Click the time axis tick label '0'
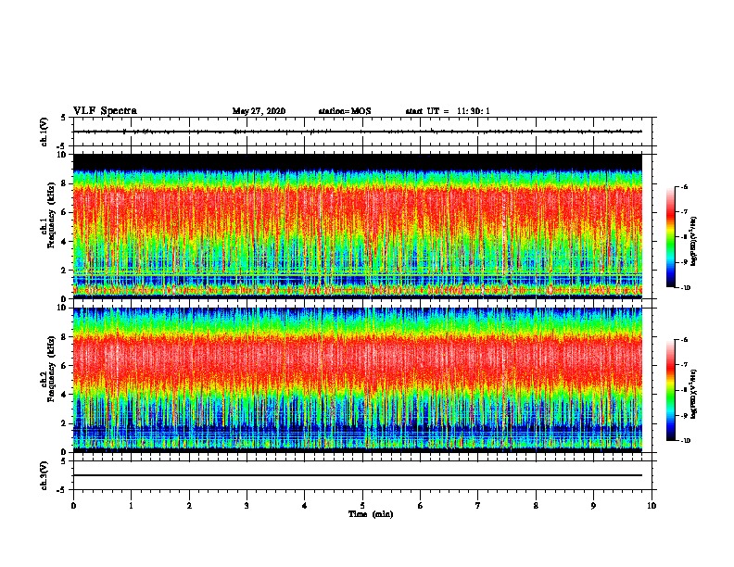The height and width of the screenshot is (567, 734). (73, 506)
